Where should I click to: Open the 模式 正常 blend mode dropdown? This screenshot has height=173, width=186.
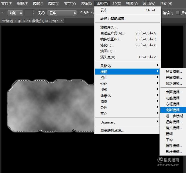coord(62,13)
